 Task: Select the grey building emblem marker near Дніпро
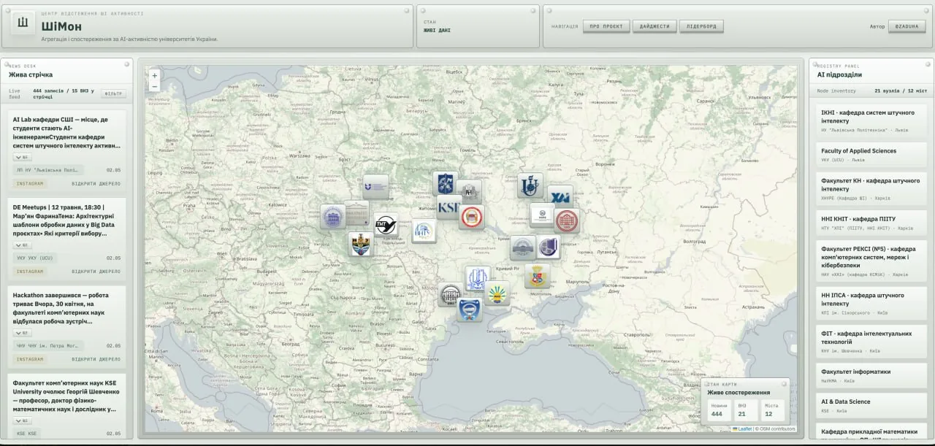[x=522, y=247]
